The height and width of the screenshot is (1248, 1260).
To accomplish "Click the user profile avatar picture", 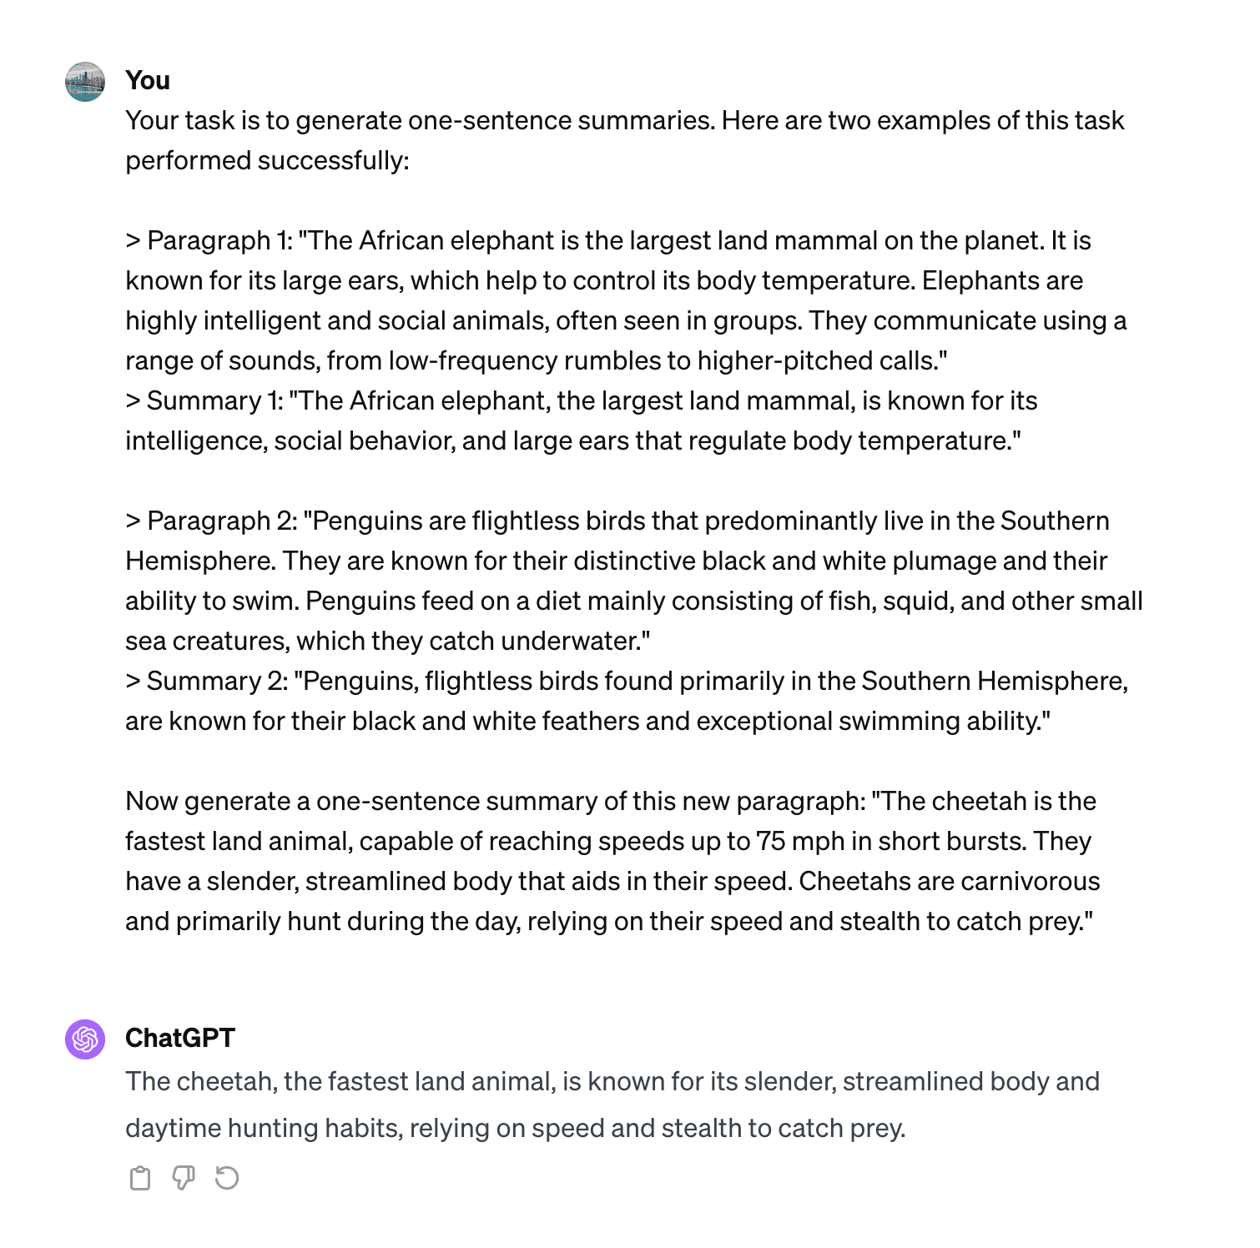I will (85, 82).
